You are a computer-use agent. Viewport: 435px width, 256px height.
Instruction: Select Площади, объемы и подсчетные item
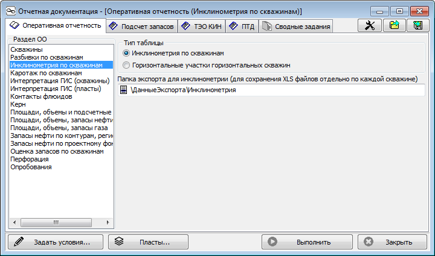[61, 112]
